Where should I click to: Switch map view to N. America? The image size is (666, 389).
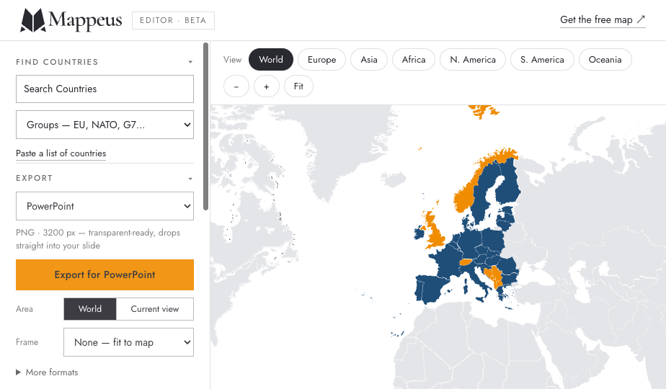pyautogui.click(x=473, y=60)
